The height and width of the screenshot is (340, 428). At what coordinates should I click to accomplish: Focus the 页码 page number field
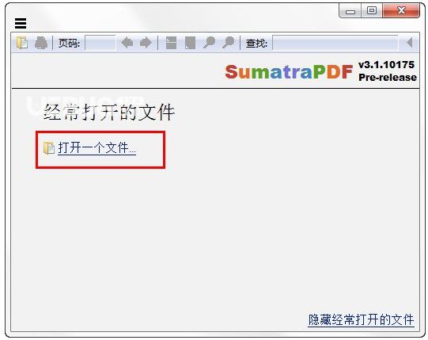(100, 43)
